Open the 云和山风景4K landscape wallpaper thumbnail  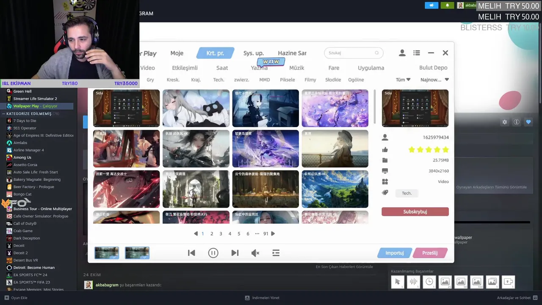(x=335, y=189)
